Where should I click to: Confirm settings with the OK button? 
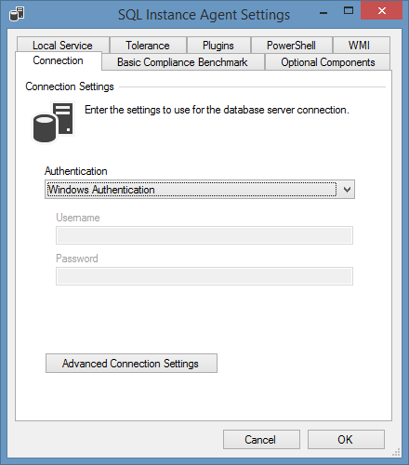point(346,439)
